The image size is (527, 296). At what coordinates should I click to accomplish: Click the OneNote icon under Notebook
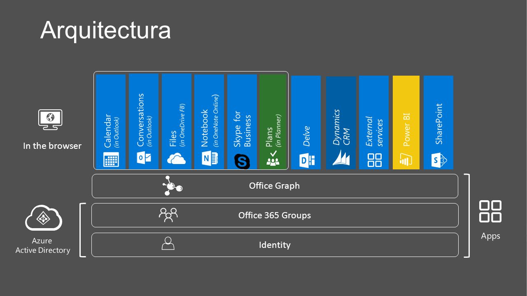(x=210, y=159)
